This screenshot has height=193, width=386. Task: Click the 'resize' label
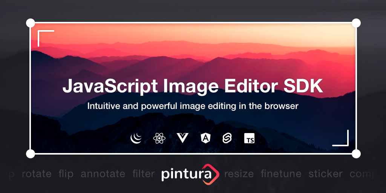point(239,174)
